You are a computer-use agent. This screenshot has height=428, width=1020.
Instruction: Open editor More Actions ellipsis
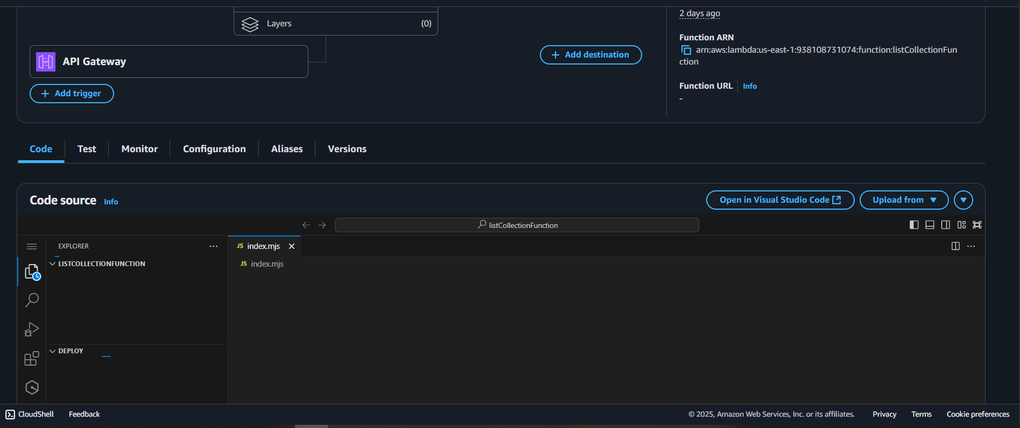[x=971, y=246]
